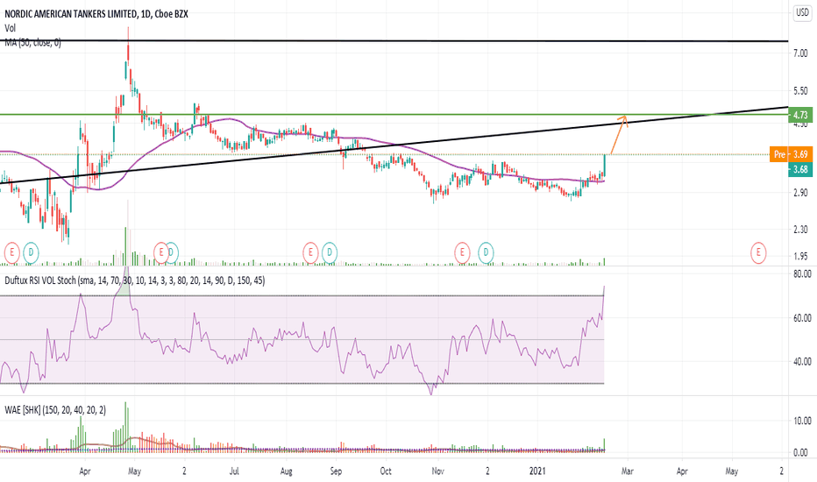Show earnings E marker between Aug and Sep
This screenshot has width=817, height=482.
point(310,252)
